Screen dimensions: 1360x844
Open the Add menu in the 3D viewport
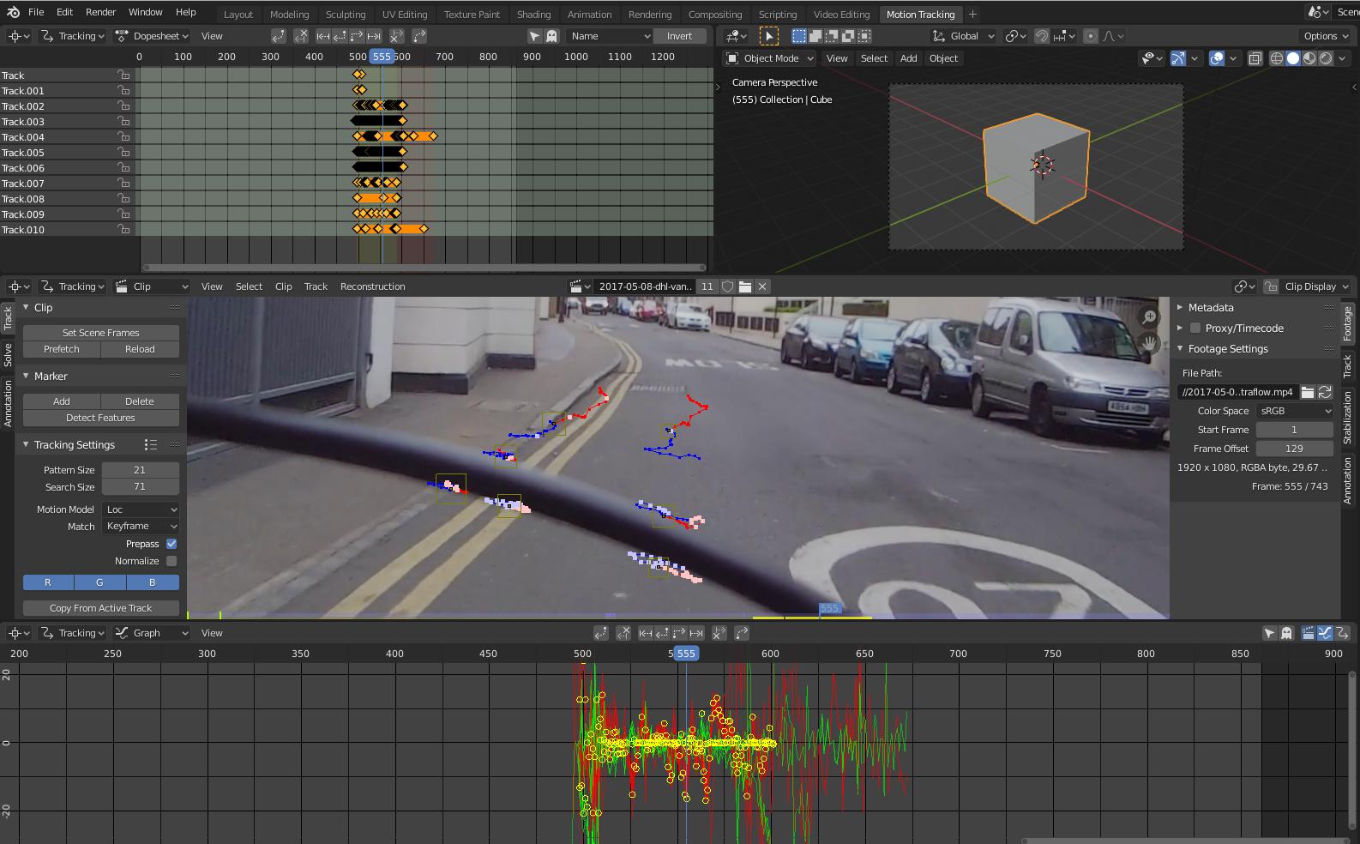[x=908, y=58]
